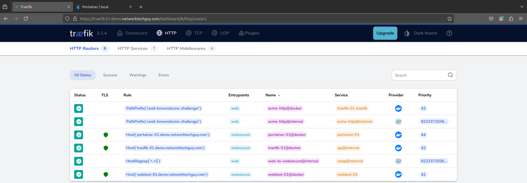Click TLS shield of webtest-01@docker row

(x=106, y=174)
